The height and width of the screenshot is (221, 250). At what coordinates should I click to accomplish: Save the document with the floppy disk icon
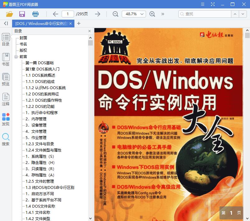pos(22,14)
